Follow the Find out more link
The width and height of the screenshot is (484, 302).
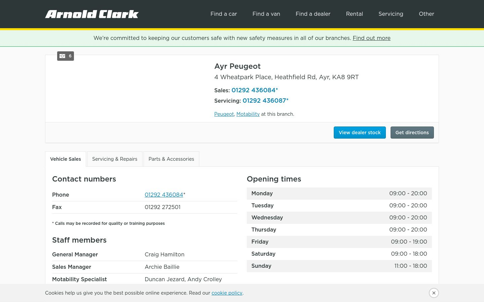[x=371, y=38]
